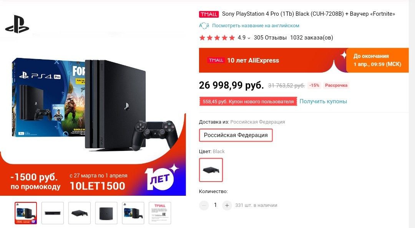Select the second thumbnail showing console front
The height and width of the screenshot is (228, 415).
[x=53, y=213]
